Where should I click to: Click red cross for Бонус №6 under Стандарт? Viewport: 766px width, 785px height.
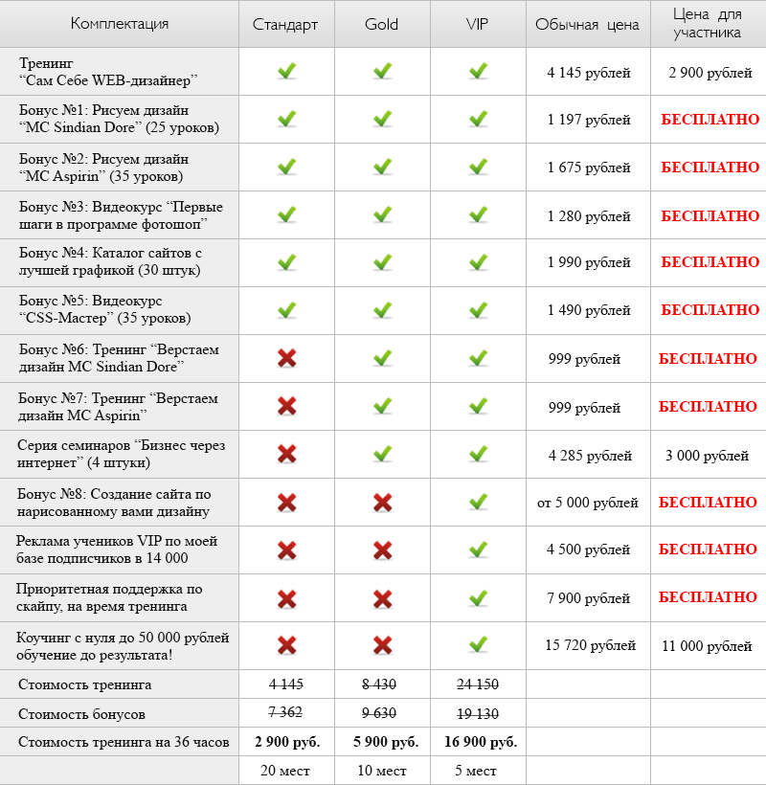point(286,358)
